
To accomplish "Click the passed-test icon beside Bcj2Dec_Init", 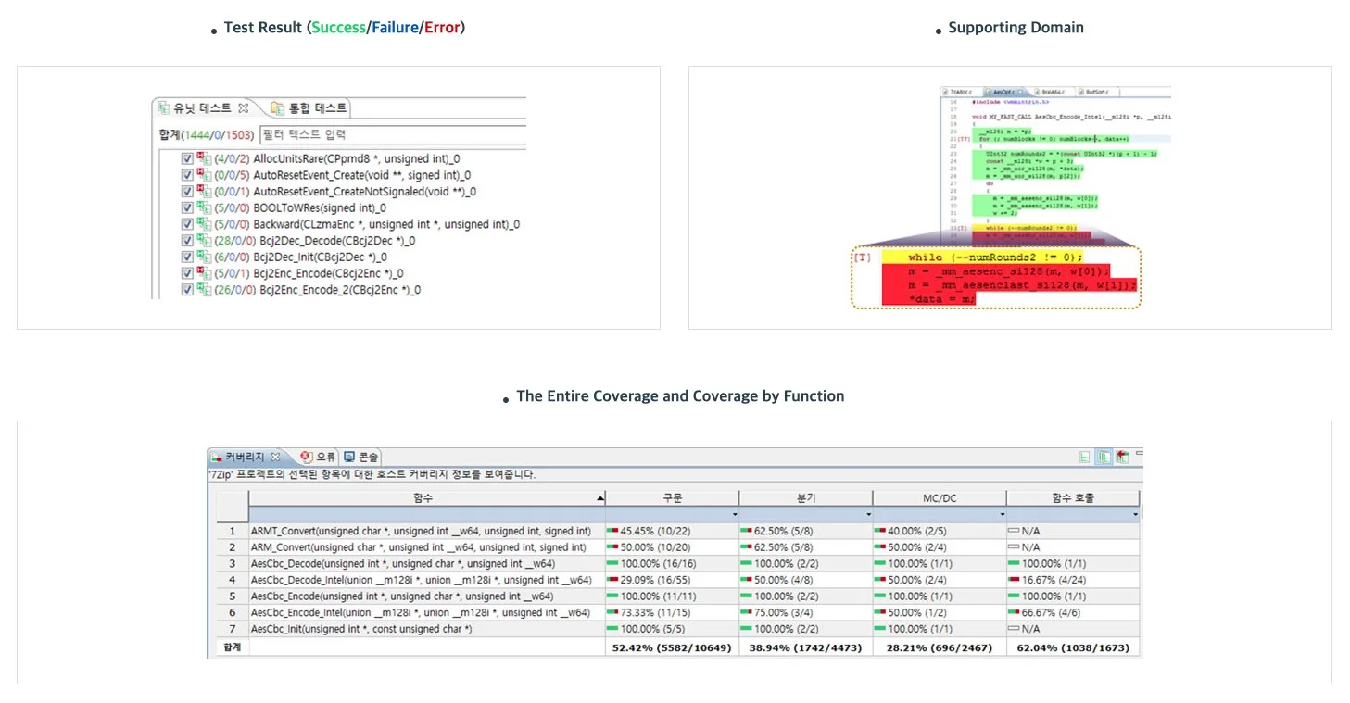I will tap(204, 257).
